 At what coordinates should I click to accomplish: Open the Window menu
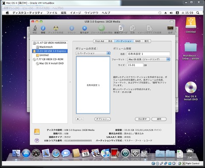tap(91, 13)
